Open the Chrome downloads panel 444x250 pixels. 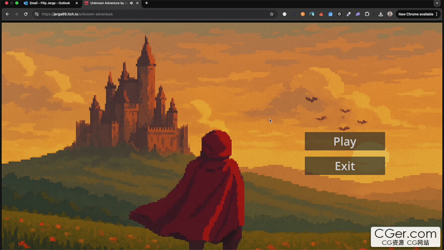tap(380, 14)
